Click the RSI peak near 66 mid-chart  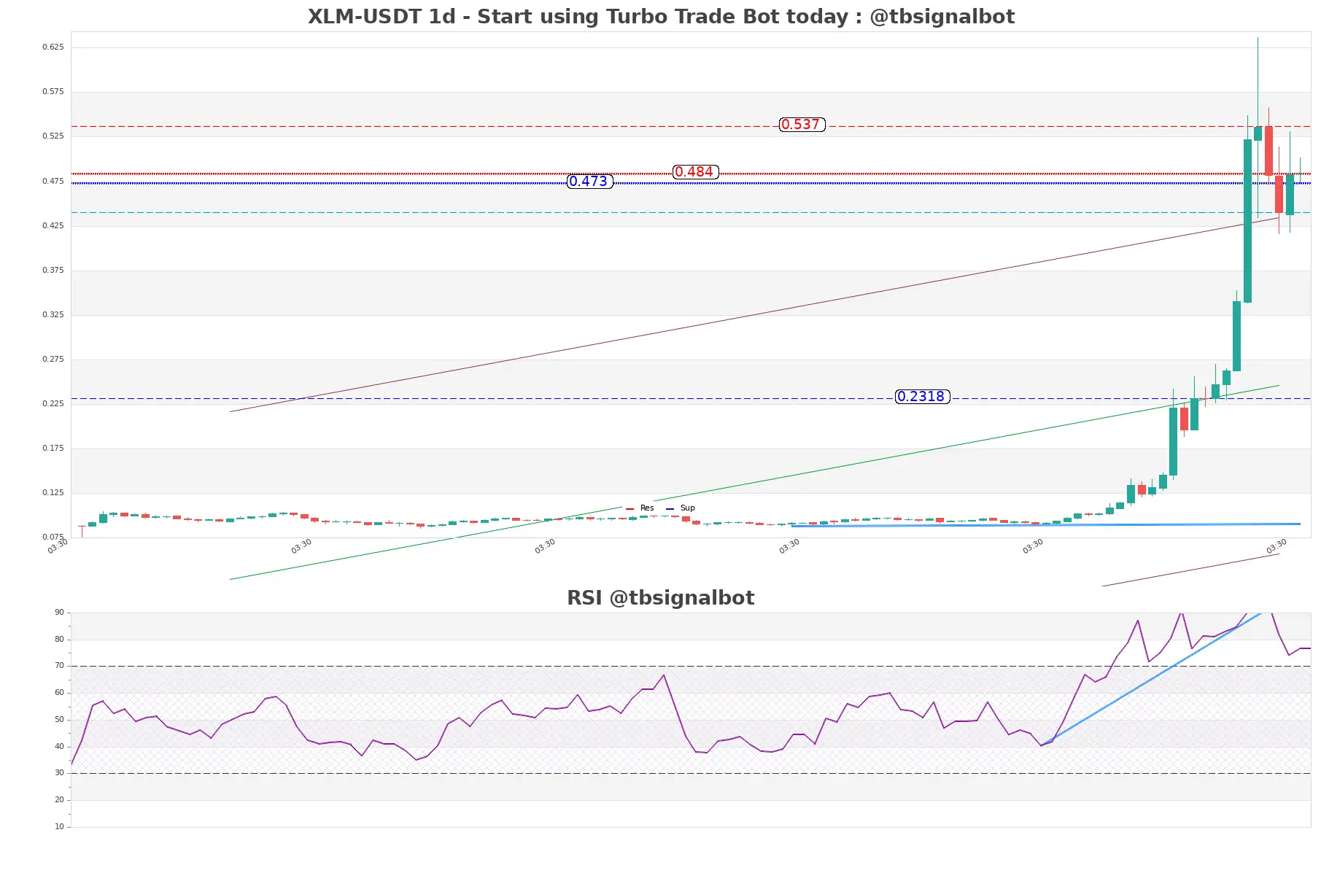tap(664, 675)
